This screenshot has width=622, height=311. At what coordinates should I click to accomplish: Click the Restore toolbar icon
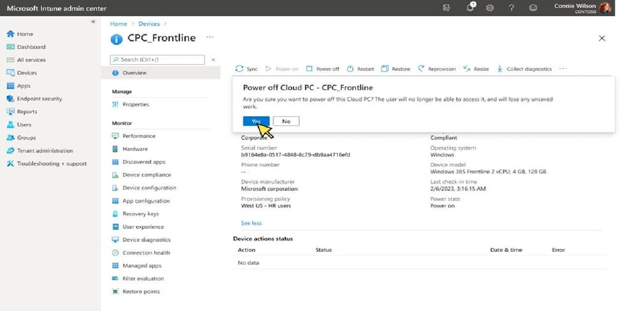385,69
